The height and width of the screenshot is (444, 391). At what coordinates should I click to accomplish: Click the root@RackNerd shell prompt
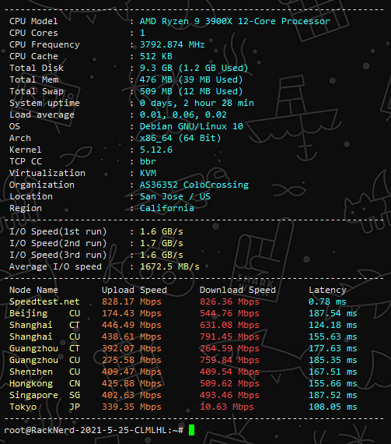pyautogui.click(x=93, y=431)
